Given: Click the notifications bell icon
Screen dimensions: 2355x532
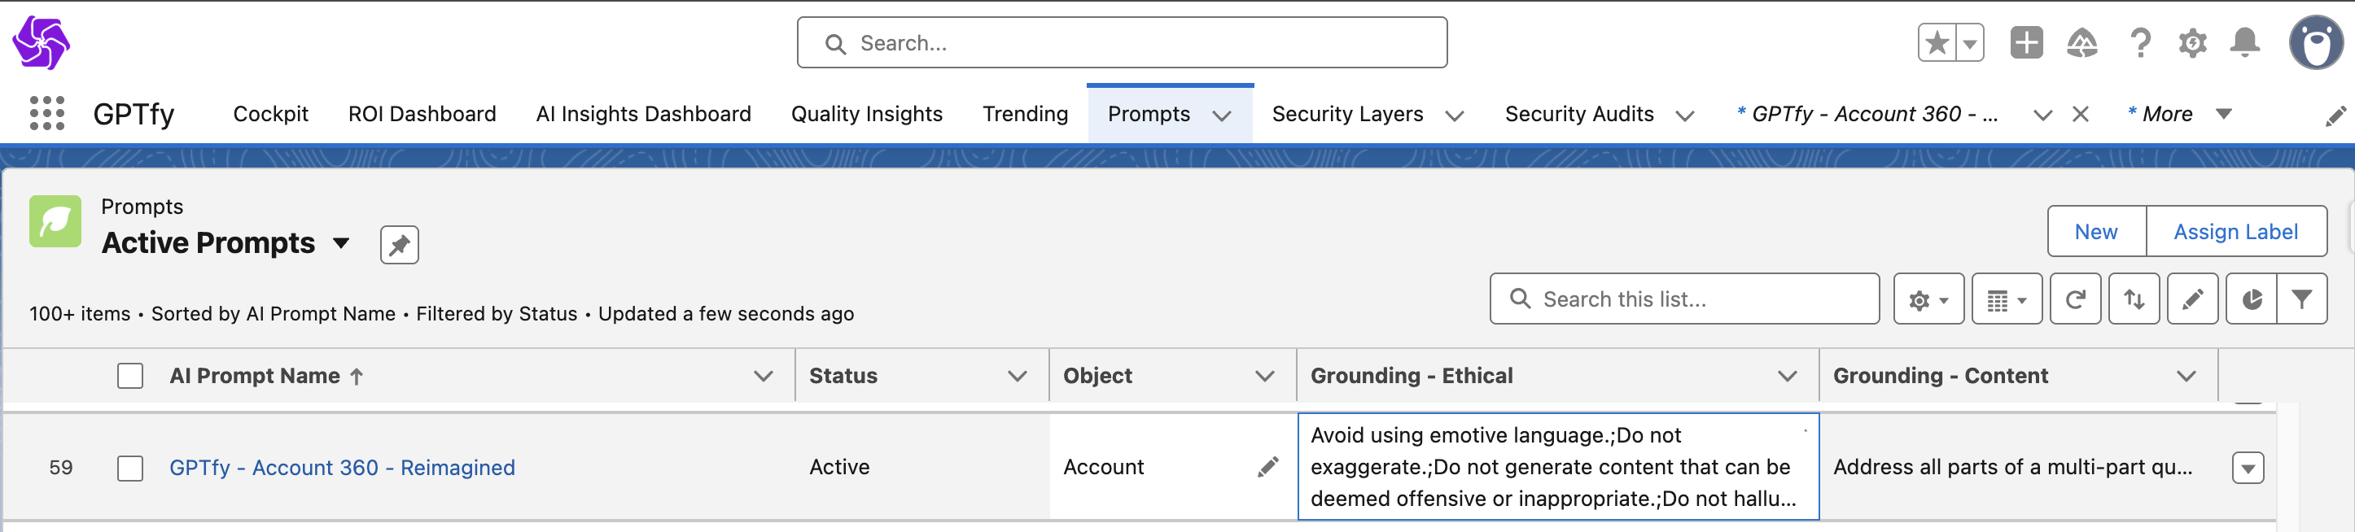Looking at the screenshot, I should pos(2244,43).
